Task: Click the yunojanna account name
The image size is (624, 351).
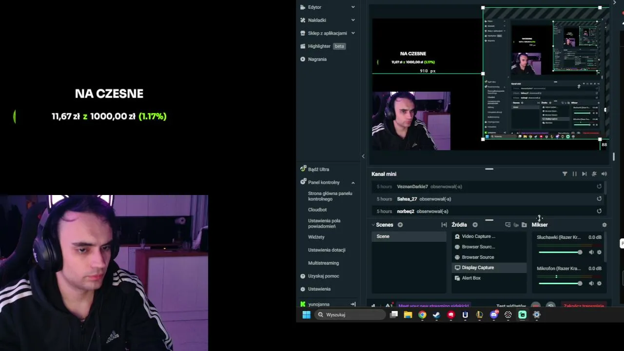Action: (319, 304)
